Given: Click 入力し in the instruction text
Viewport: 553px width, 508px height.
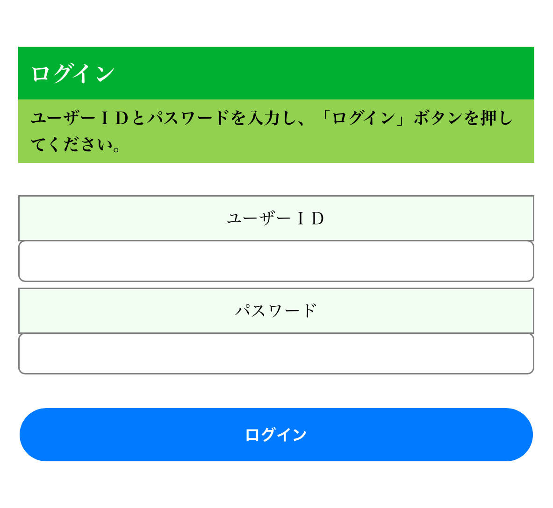Looking at the screenshot, I should 272,118.
